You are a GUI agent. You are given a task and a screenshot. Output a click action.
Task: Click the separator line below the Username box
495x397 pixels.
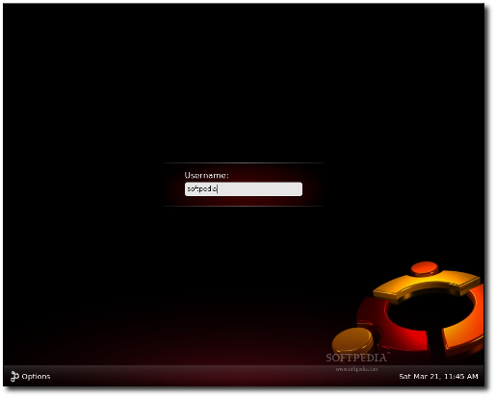coord(244,206)
